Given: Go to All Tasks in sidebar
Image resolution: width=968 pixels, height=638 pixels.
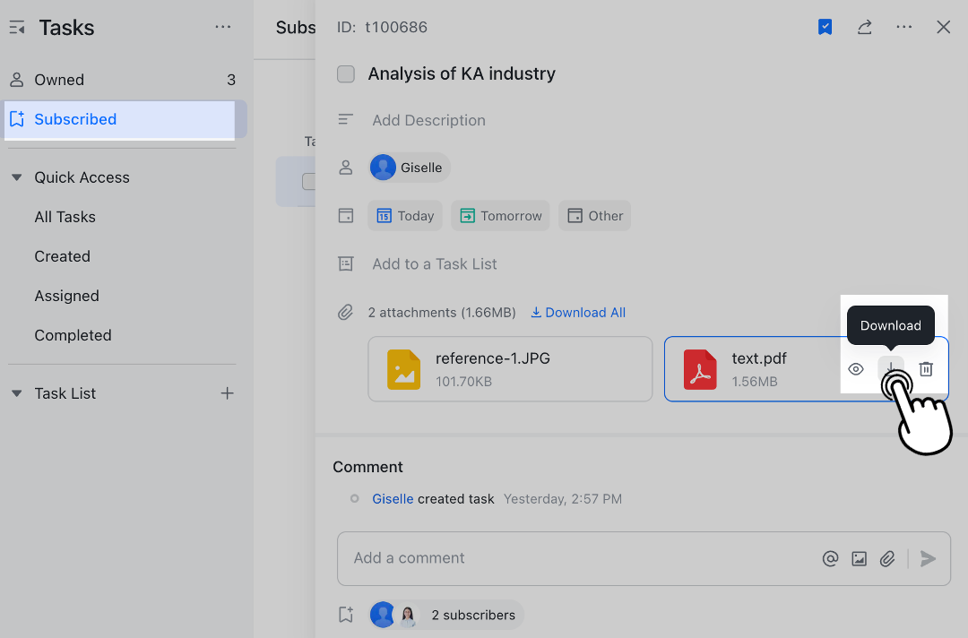Looking at the screenshot, I should click(x=65, y=217).
